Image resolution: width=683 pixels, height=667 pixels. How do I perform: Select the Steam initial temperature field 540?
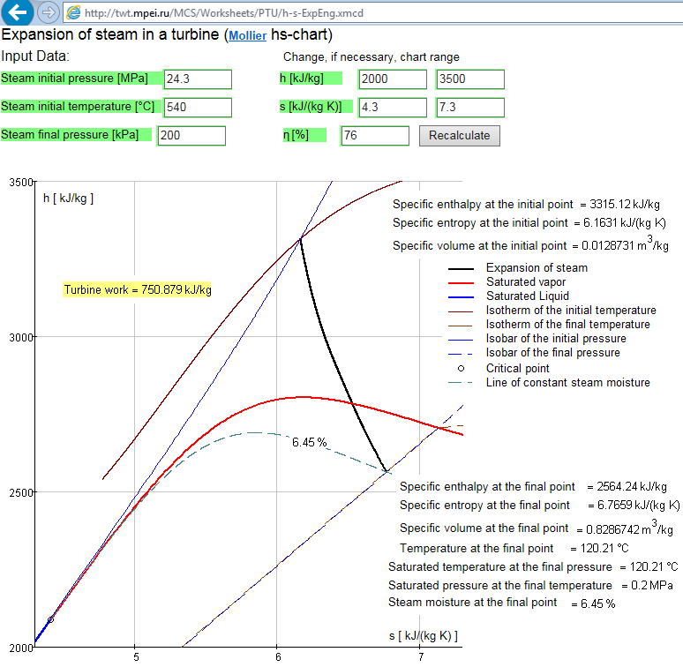(198, 108)
